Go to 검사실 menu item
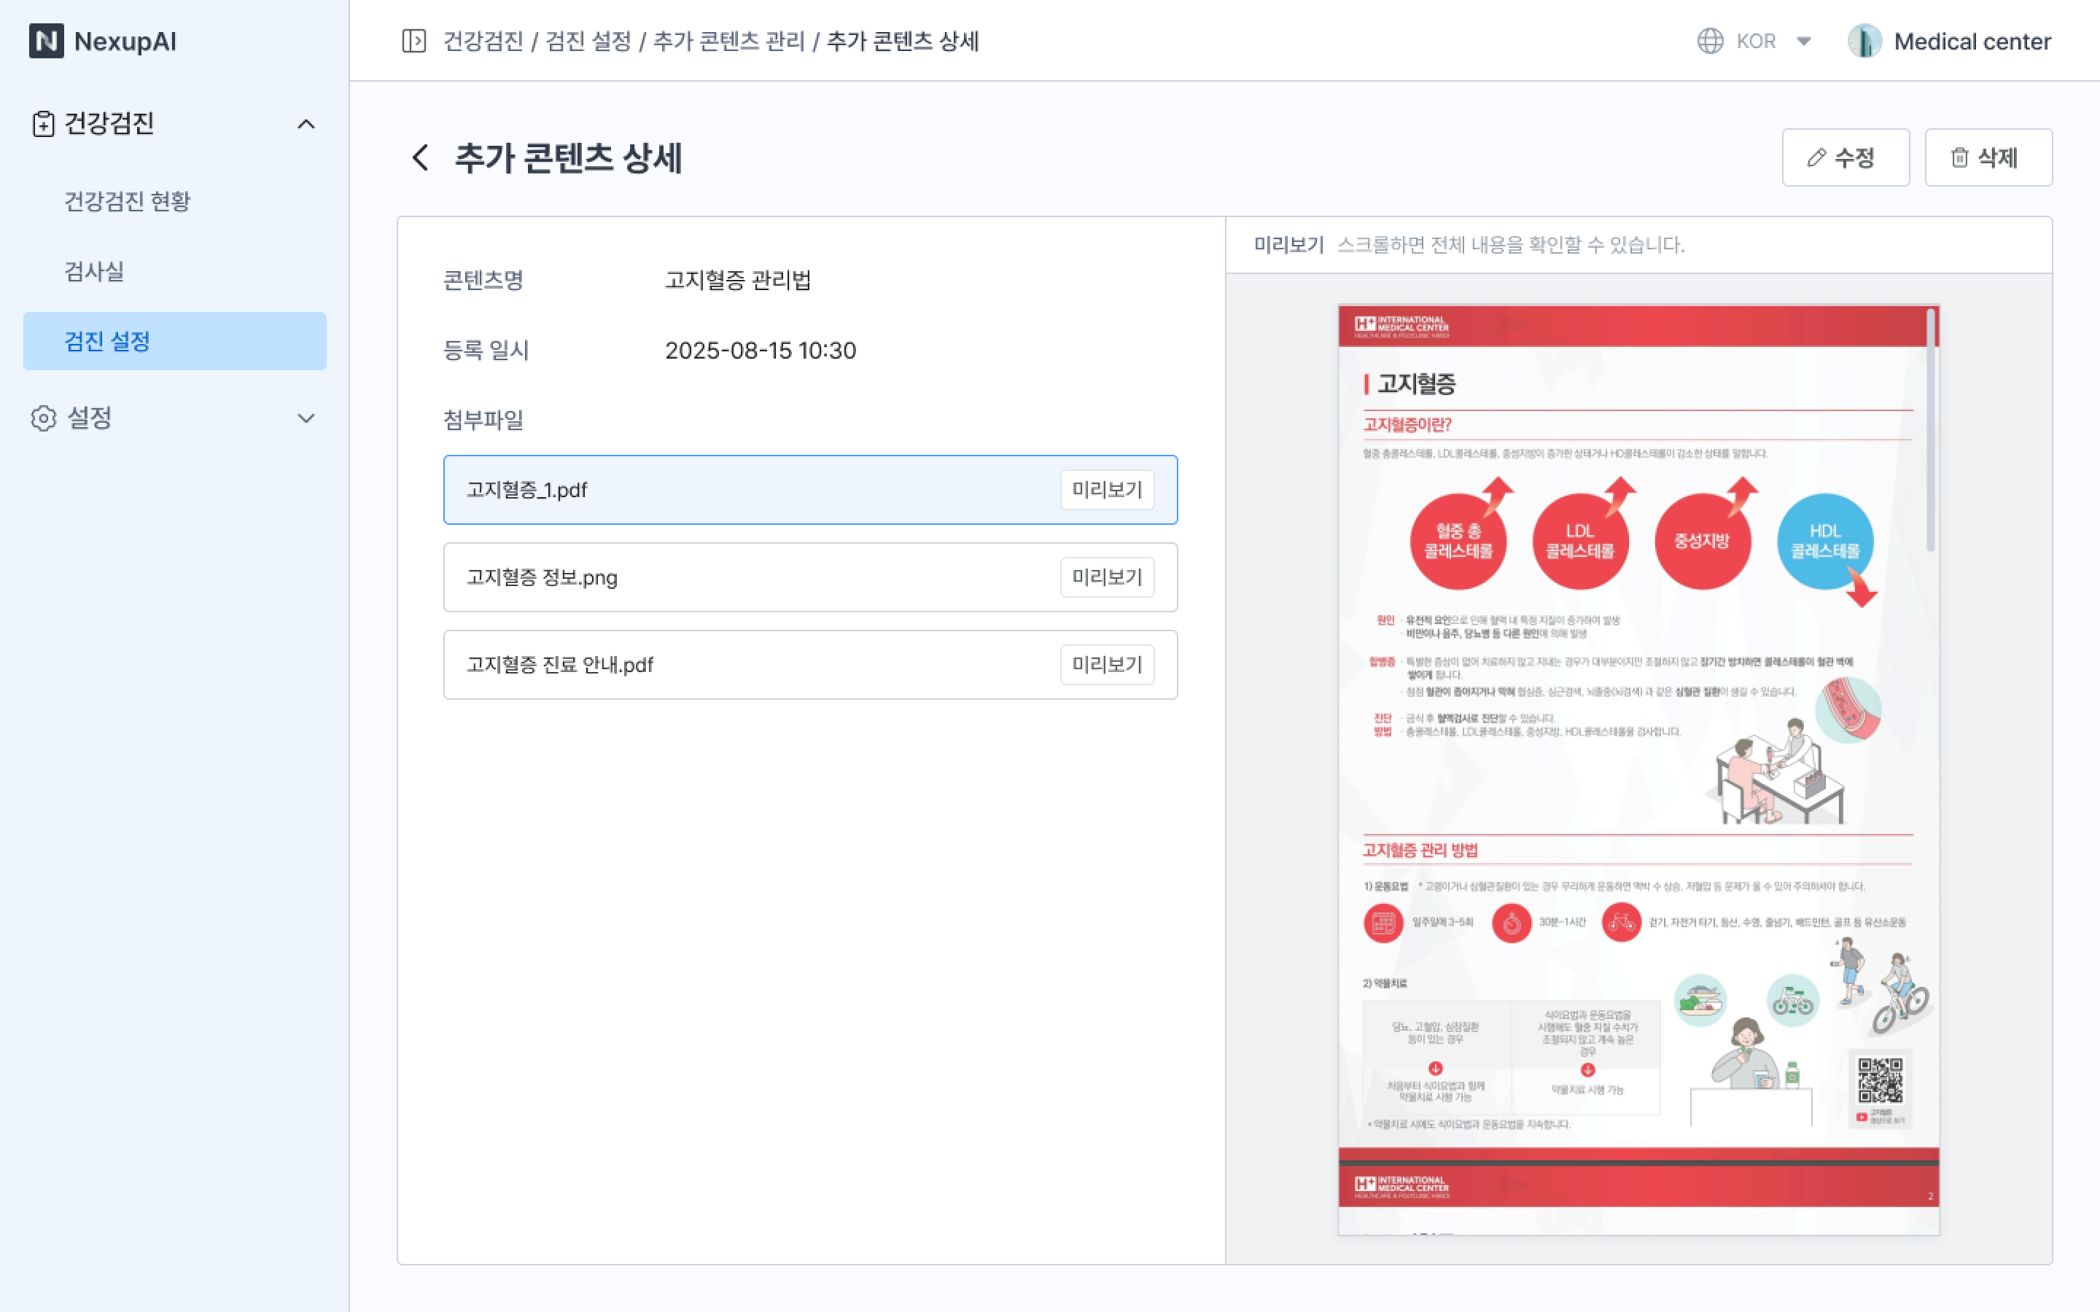Screen dimensions: 2100x1312 pos(95,272)
